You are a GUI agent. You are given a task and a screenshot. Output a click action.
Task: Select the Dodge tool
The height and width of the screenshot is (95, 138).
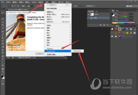click(3, 53)
